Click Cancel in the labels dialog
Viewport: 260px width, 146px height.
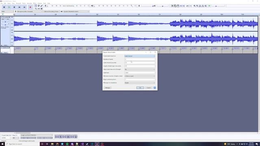[149, 88]
